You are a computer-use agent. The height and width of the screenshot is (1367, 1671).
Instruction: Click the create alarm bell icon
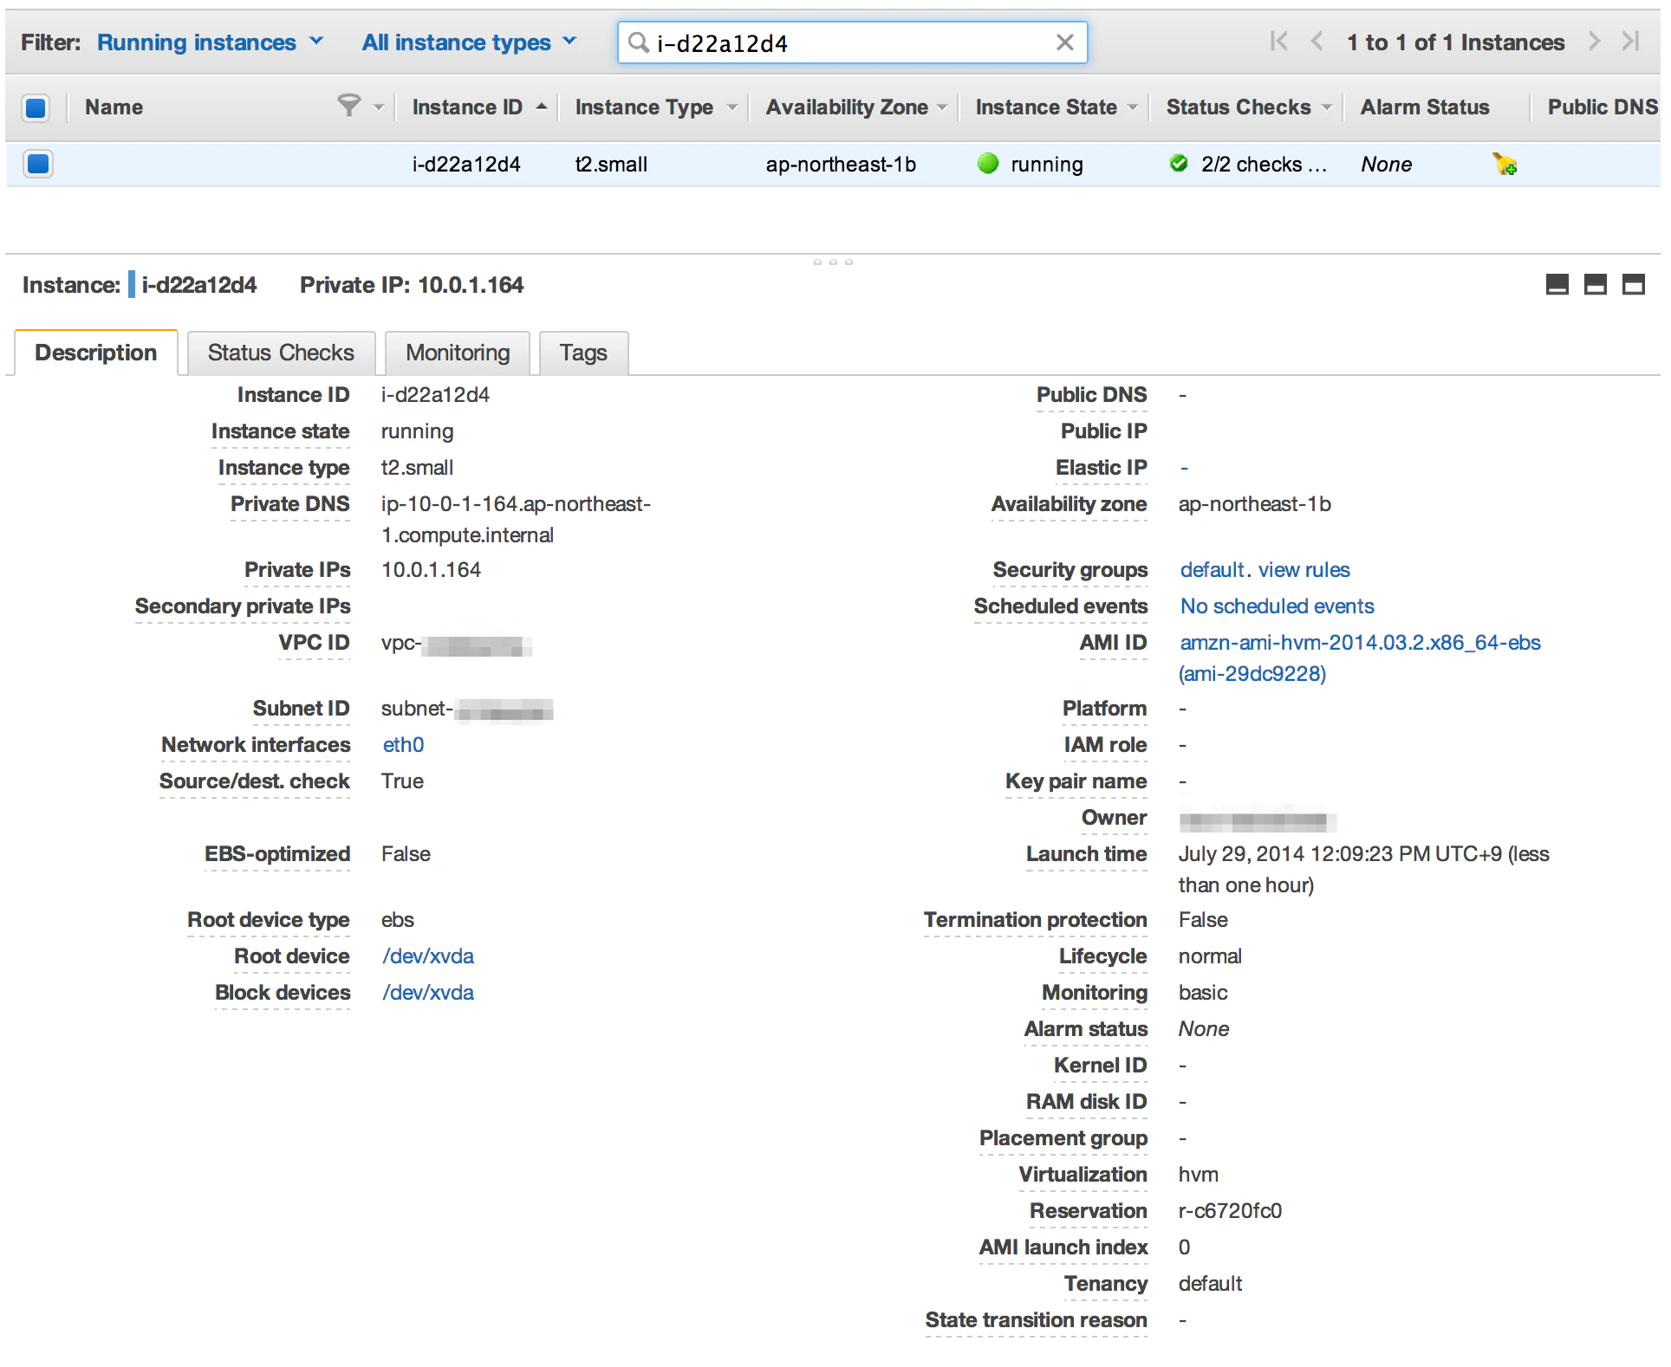point(1504,164)
